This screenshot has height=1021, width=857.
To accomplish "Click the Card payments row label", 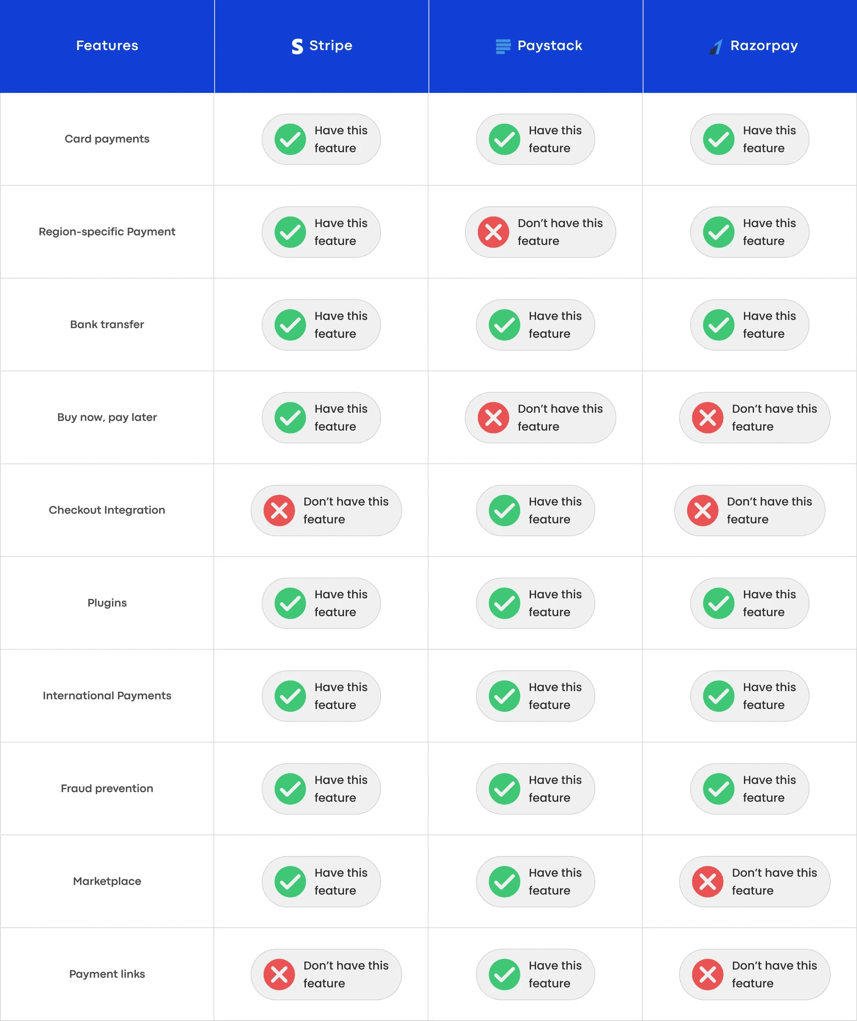I will (107, 139).
